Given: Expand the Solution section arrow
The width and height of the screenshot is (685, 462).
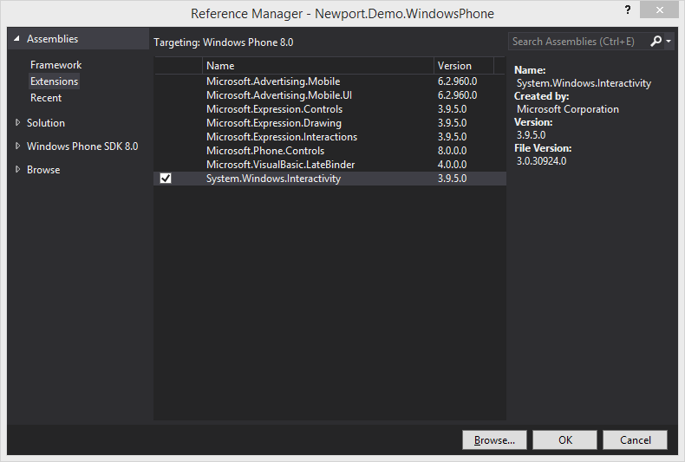Looking at the screenshot, I should click(18, 123).
